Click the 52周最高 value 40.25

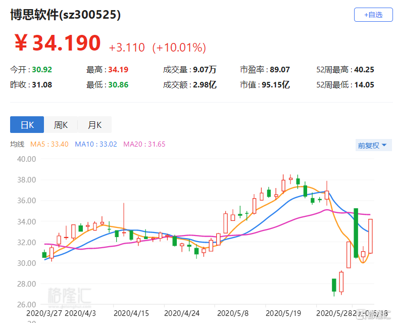click(364, 70)
